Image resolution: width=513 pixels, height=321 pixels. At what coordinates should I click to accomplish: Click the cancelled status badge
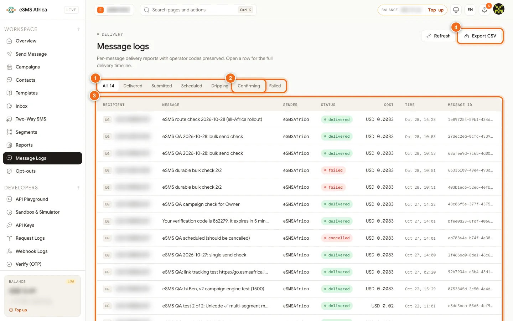pos(337,238)
